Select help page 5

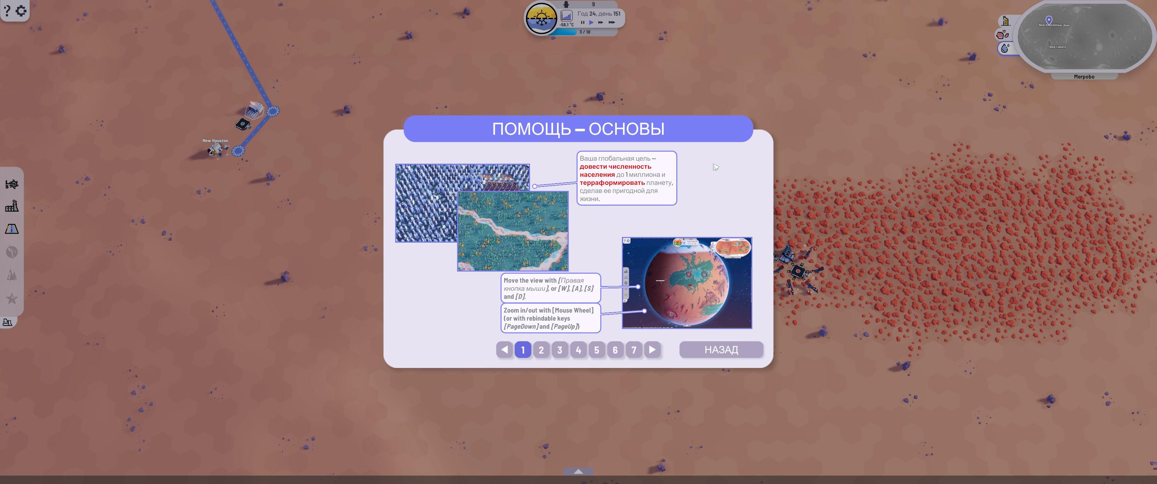[597, 350]
